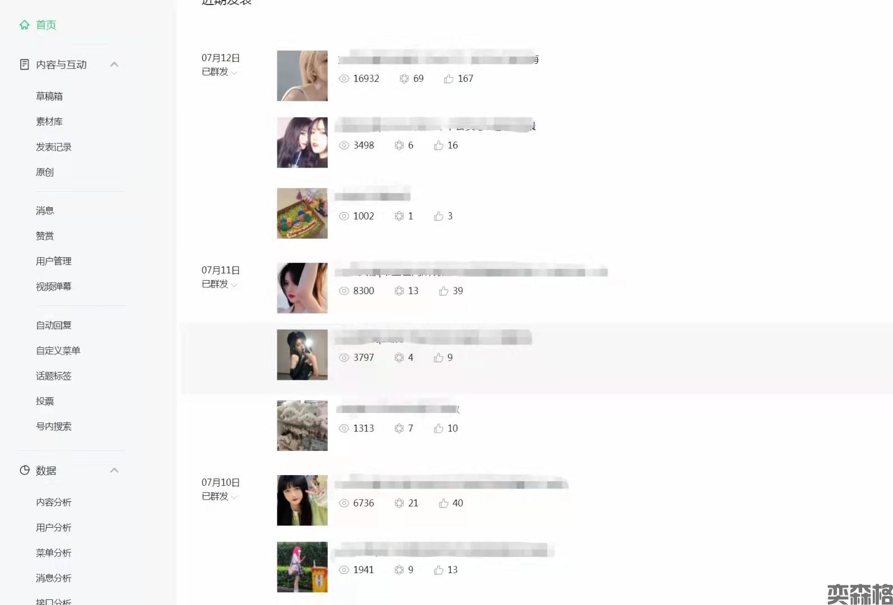This screenshot has width=893, height=605.
Task: Select 内容分析 under 数据
Action: pyautogui.click(x=54, y=502)
